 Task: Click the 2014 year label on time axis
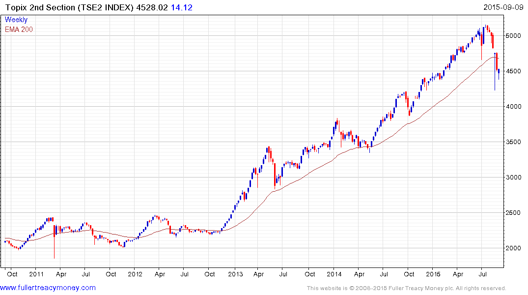[x=334, y=274]
